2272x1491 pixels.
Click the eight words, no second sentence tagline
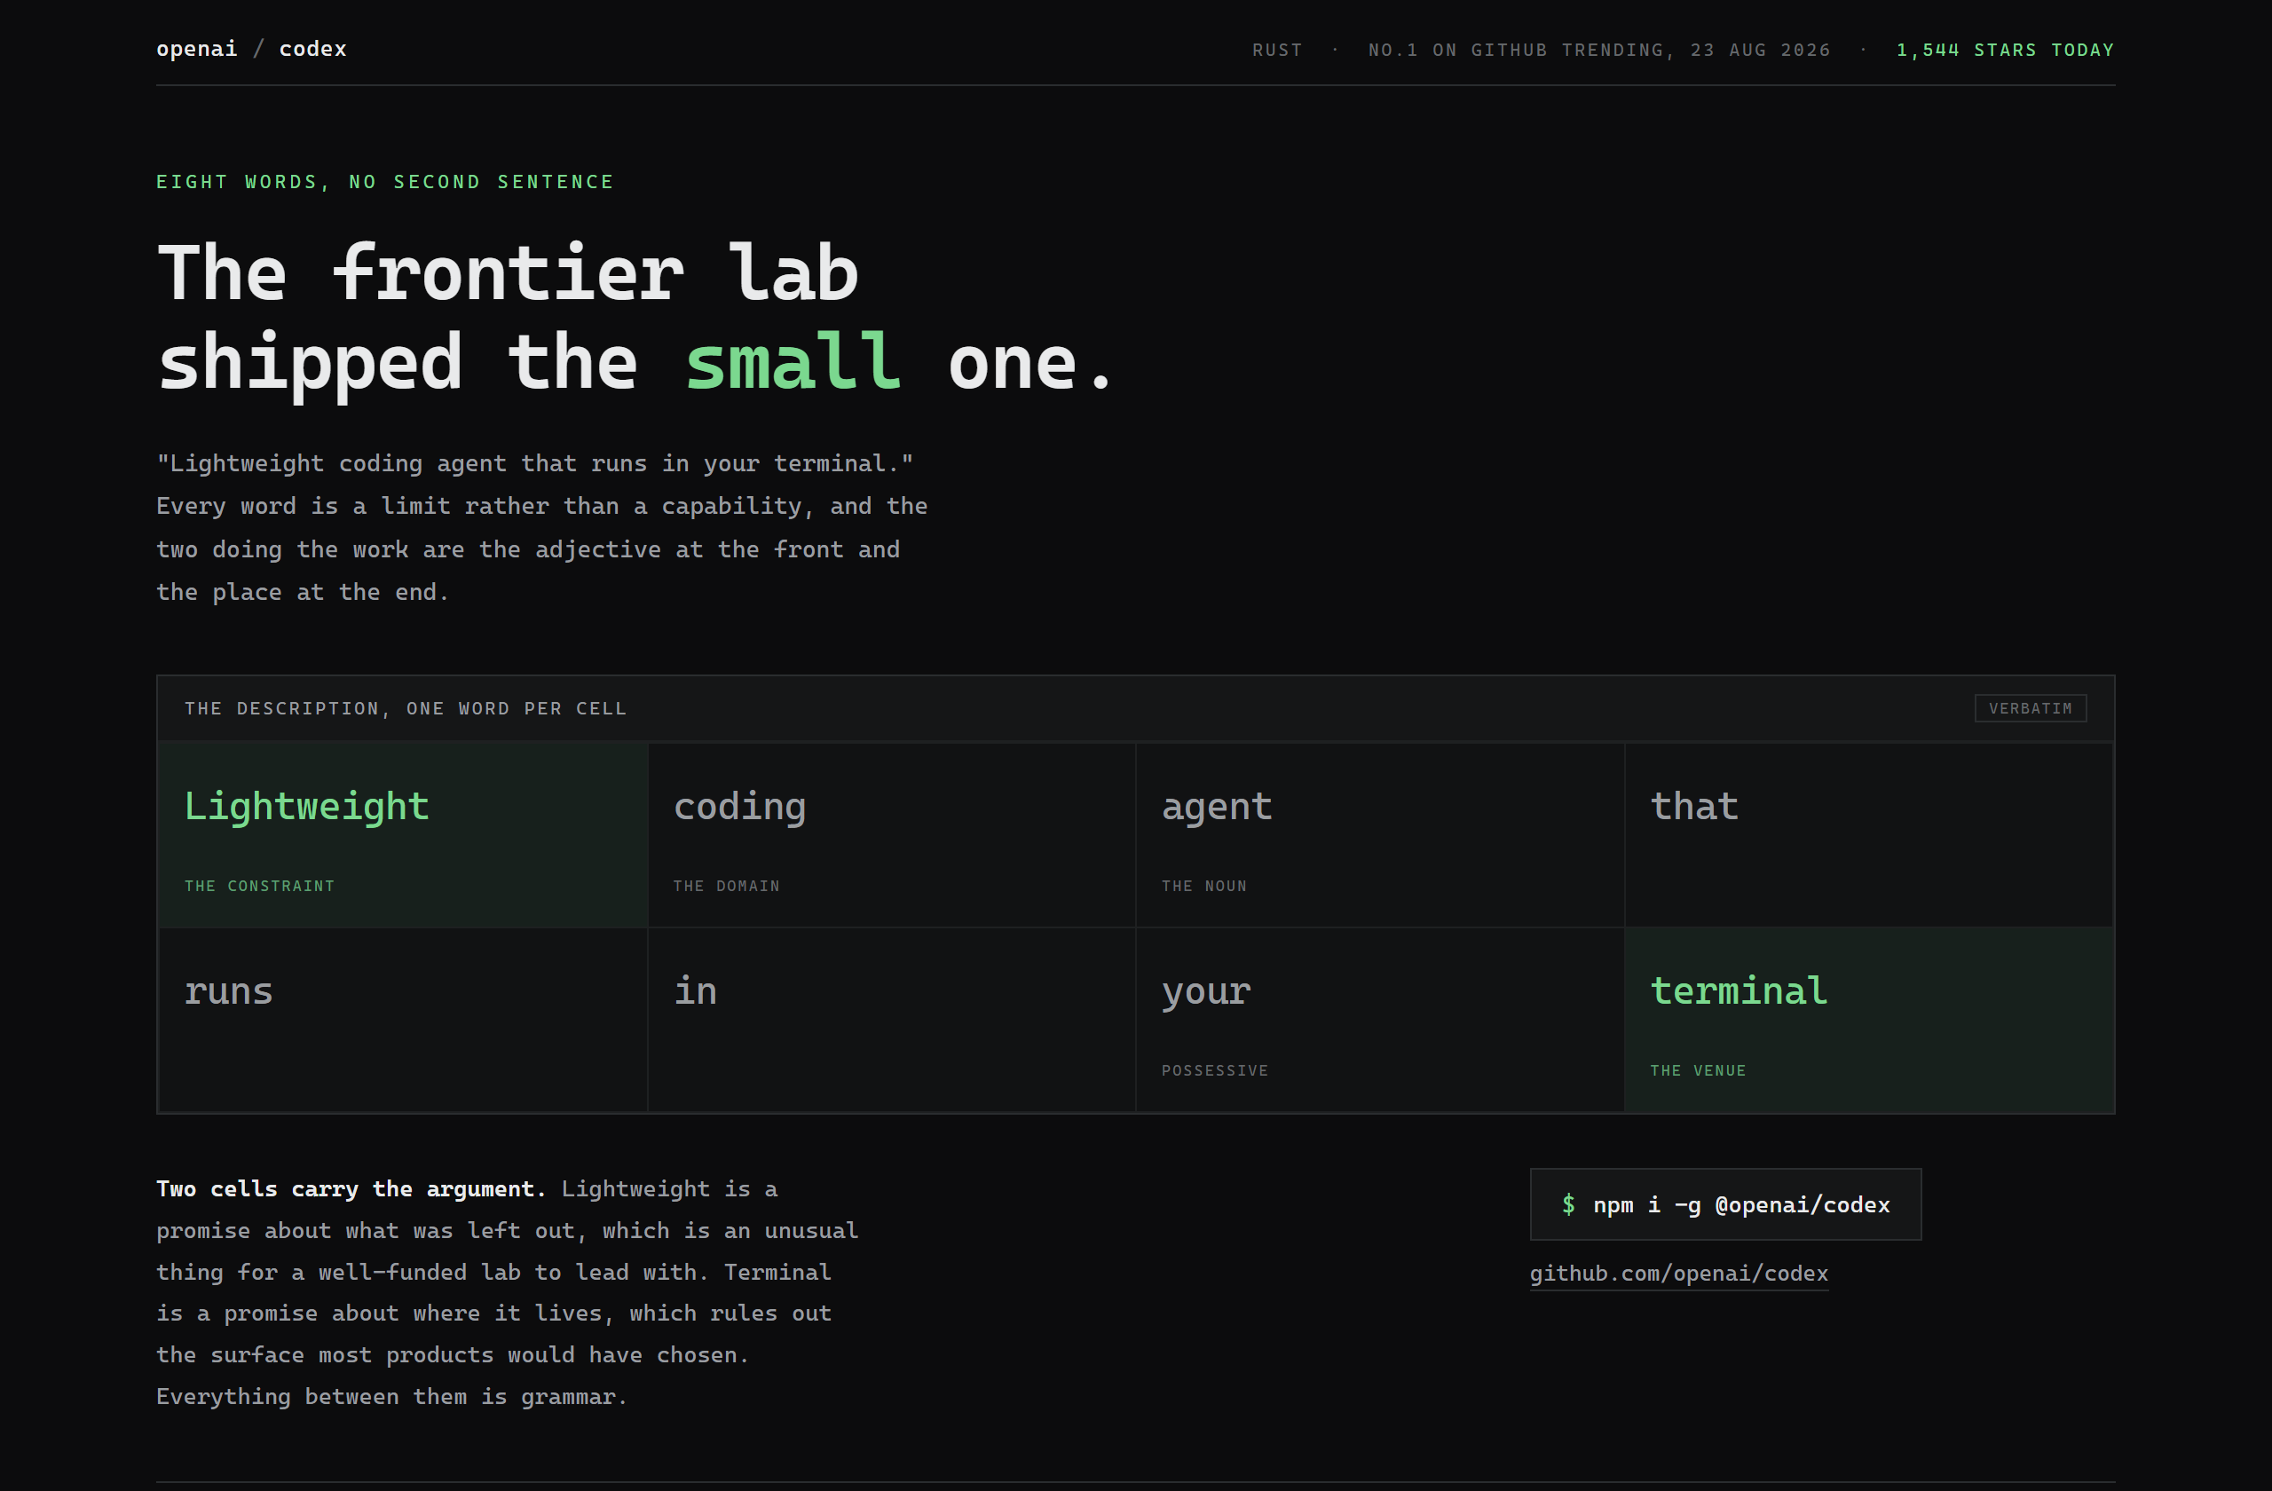pyautogui.click(x=386, y=181)
